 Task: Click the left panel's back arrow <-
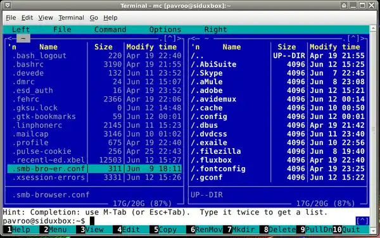coord(9,38)
